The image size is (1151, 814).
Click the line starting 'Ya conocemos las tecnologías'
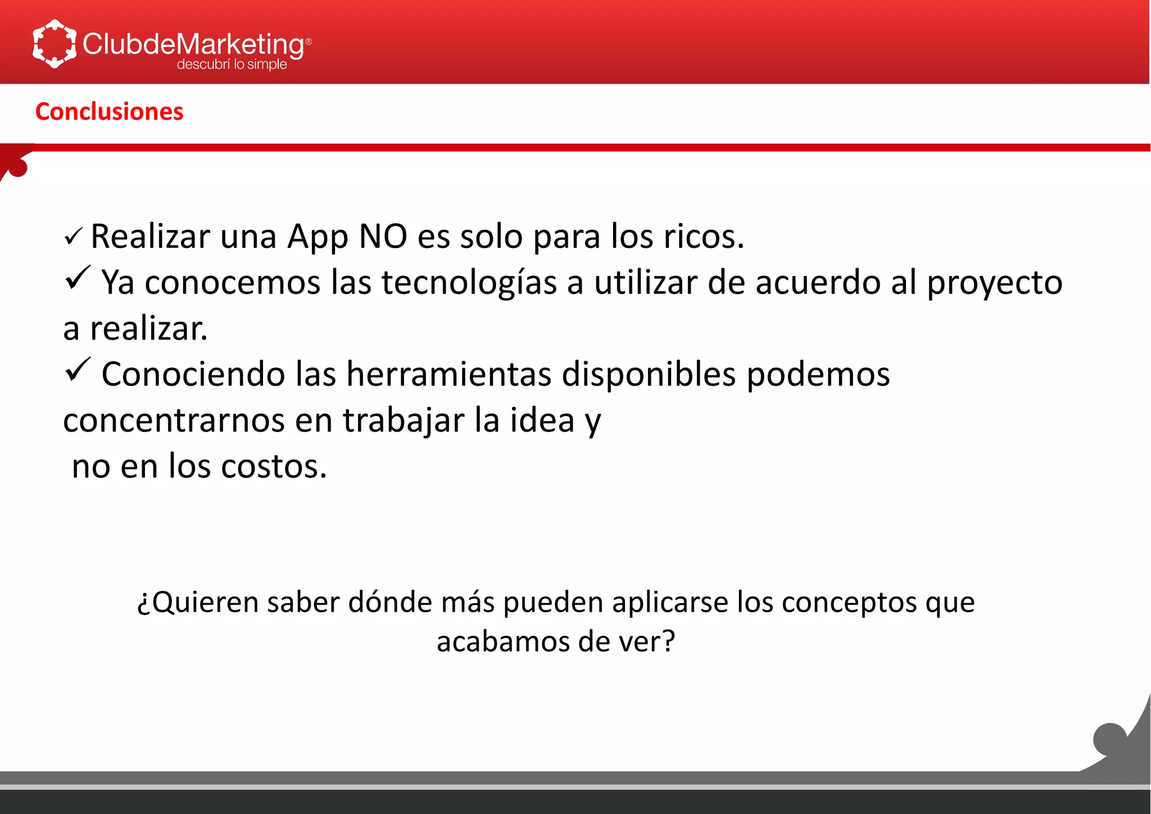coord(582,283)
